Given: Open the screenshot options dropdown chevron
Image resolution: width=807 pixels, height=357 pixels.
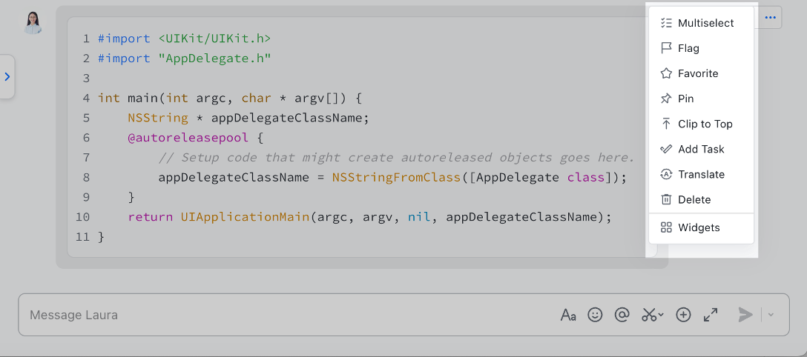Looking at the screenshot, I should click(661, 315).
